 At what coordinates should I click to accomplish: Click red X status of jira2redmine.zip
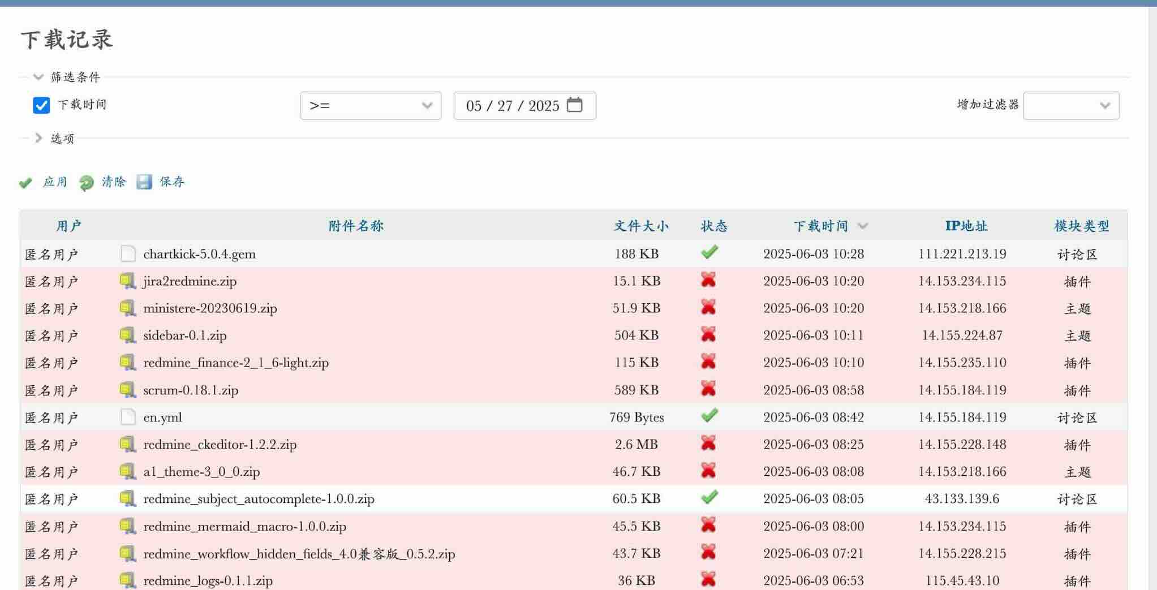click(x=708, y=279)
